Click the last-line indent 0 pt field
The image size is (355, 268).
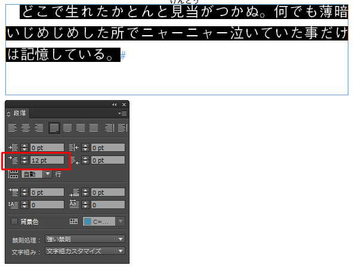coord(108,160)
